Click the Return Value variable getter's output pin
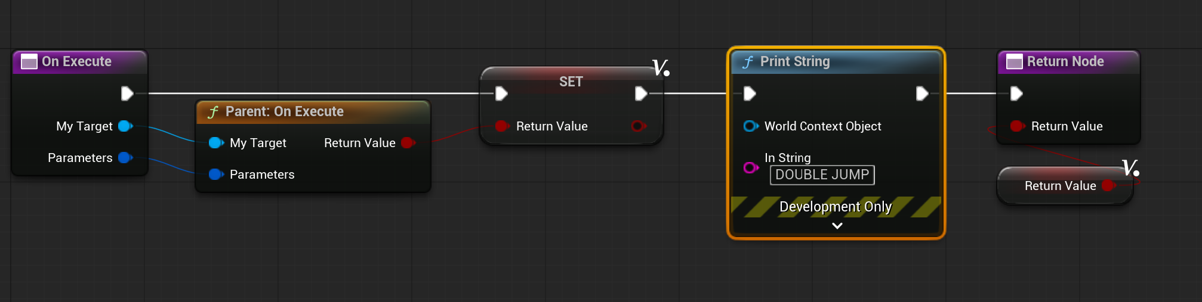1202x302 pixels. 1108,186
